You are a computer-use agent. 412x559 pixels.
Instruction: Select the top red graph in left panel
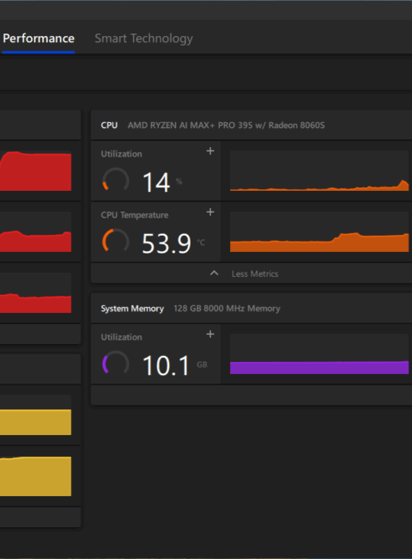pyautogui.click(x=35, y=171)
